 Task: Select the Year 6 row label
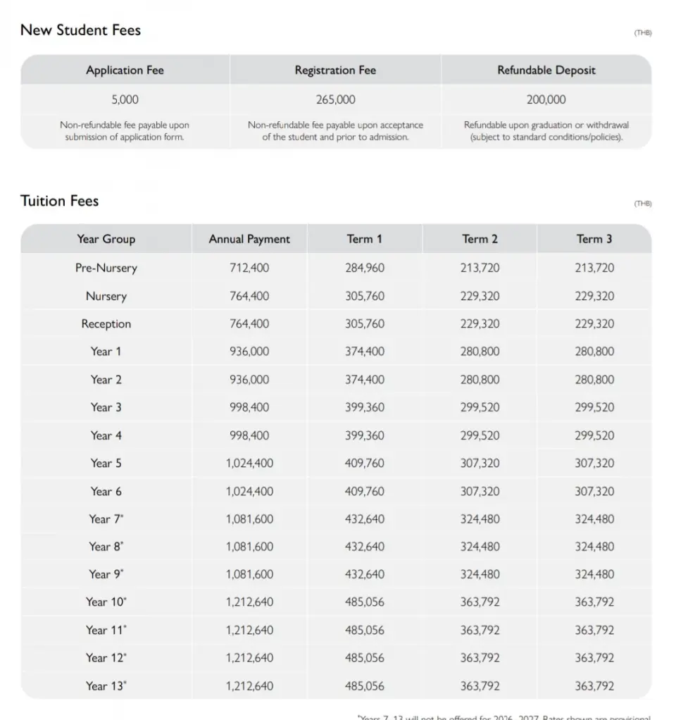pos(106,491)
